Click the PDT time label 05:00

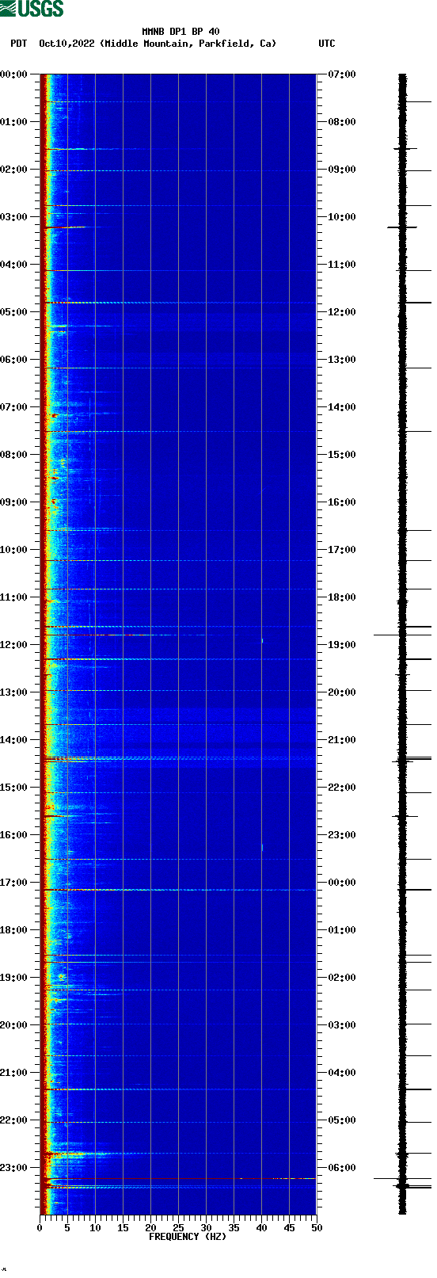[14, 312]
